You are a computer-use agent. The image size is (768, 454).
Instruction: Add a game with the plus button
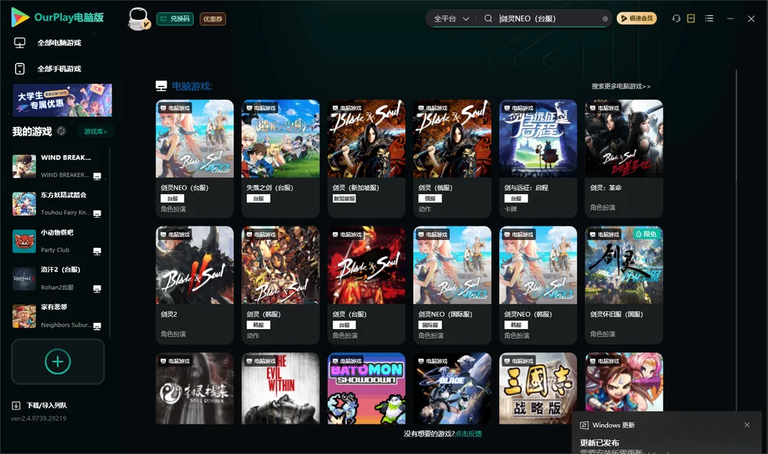(x=58, y=361)
